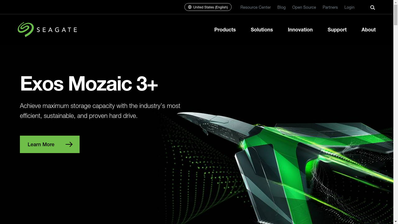The image size is (398, 224).
Task: Go to the Resource Center link
Action: tap(256, 7)
